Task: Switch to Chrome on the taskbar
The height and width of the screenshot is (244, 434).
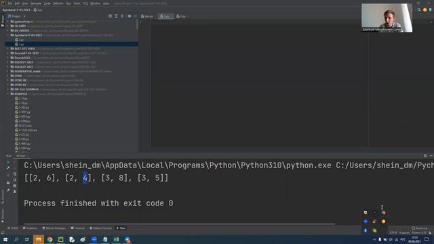Action: tap(50, 239)
